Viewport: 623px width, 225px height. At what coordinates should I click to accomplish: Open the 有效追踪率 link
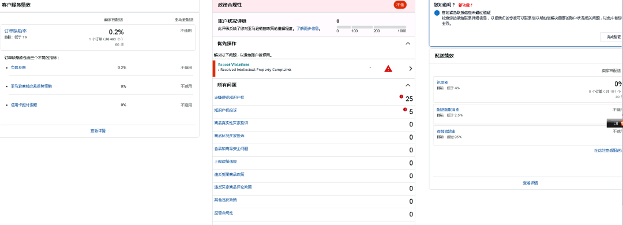coord(446,131)
